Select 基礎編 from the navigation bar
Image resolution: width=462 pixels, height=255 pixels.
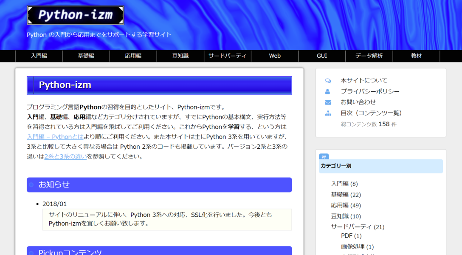tap(86, 56)
